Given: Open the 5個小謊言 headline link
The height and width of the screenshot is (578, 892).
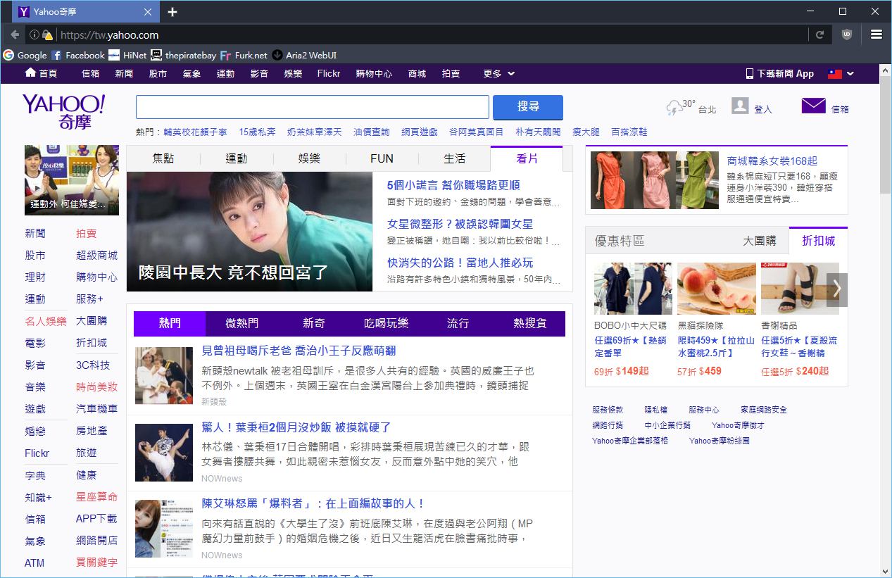Looking at the screenshot, I should click(453, 185).
